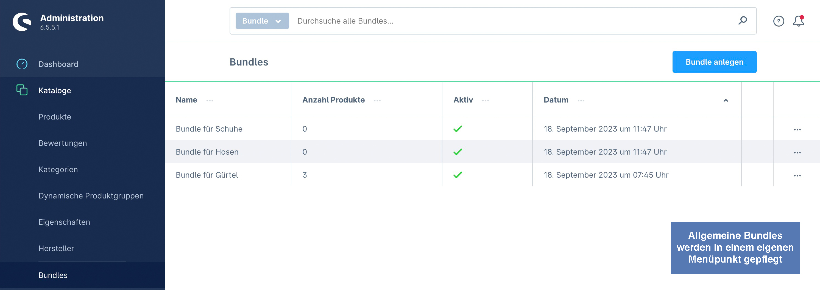Open the help question mark icon
This screenshot has width=820, height=290.
point(778,21)
